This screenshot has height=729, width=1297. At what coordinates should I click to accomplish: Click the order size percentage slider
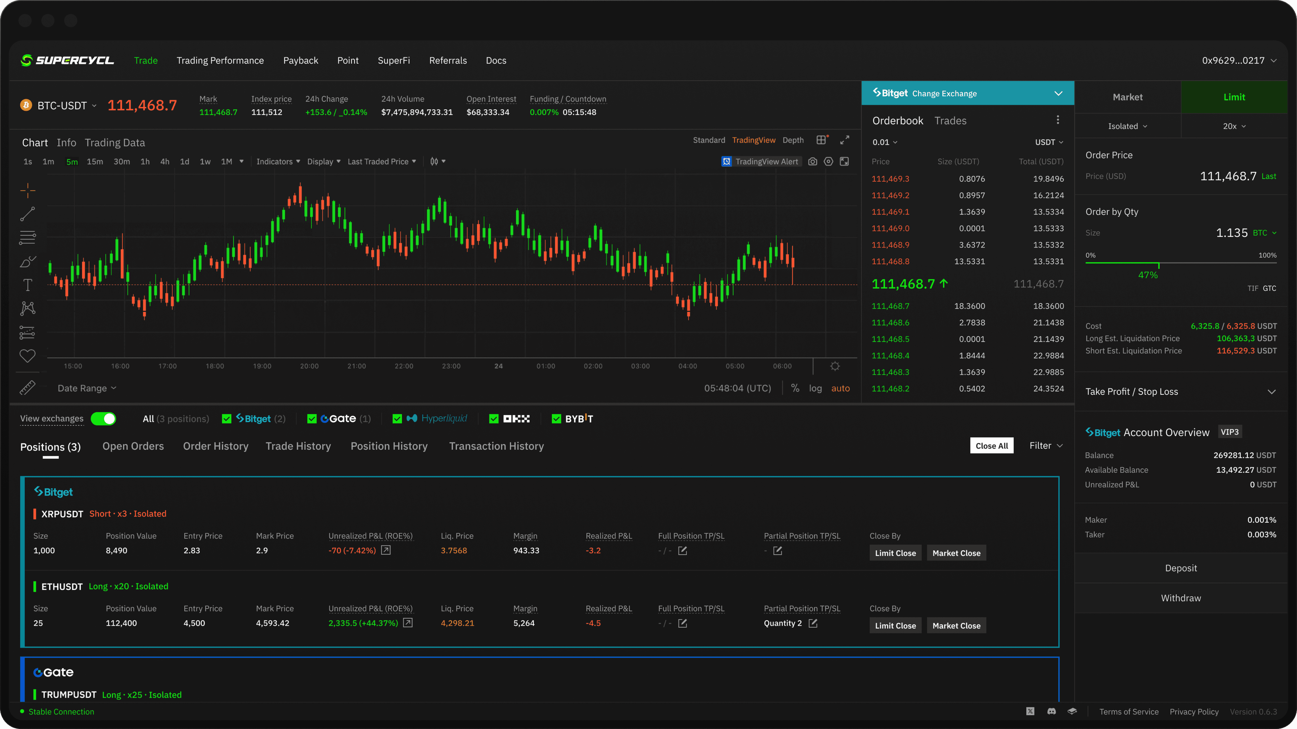[1181, 263]
